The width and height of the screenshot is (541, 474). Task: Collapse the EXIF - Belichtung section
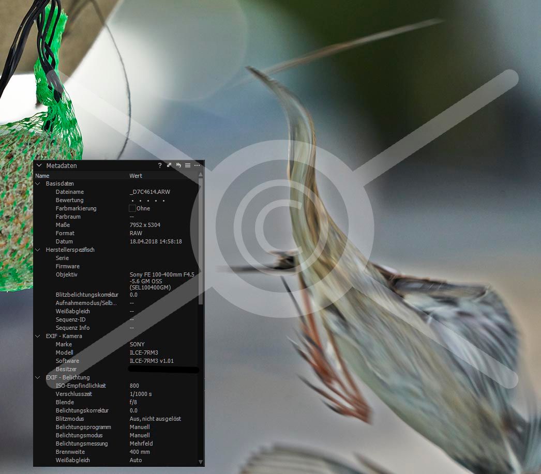pyautogui.click(x=38, y=377)
